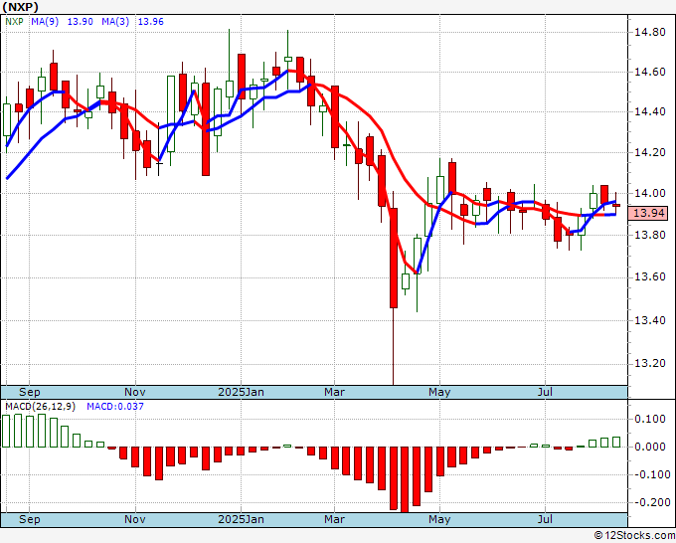This screenshot has height=543, width=676.
Task: Click the 0.100 MACD axis label
Action: (650, 419)
